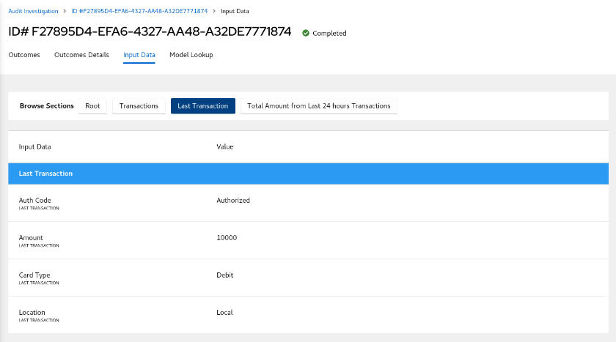Browse the Root section
Screen dimensions: 616x342
coord(92,106)
